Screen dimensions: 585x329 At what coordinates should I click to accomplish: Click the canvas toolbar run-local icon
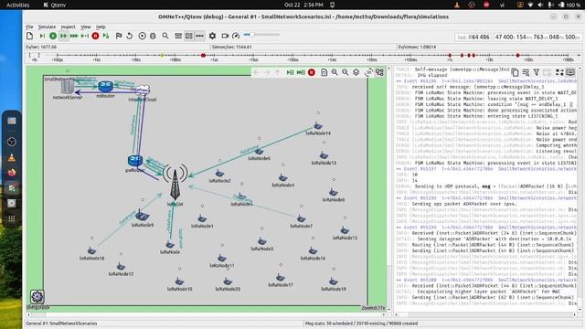coord(291,72)
